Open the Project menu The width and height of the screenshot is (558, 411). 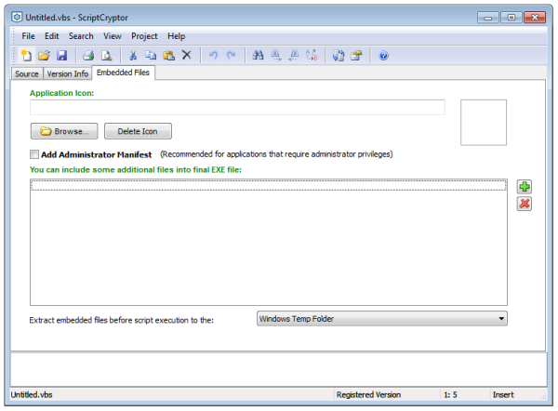coord(144,36)
